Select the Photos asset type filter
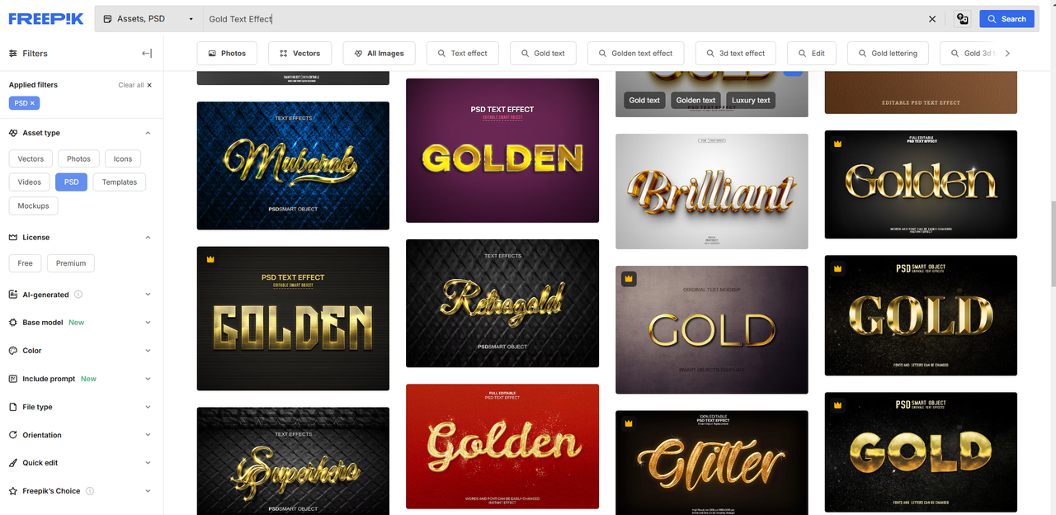 [x=79, y=158]
